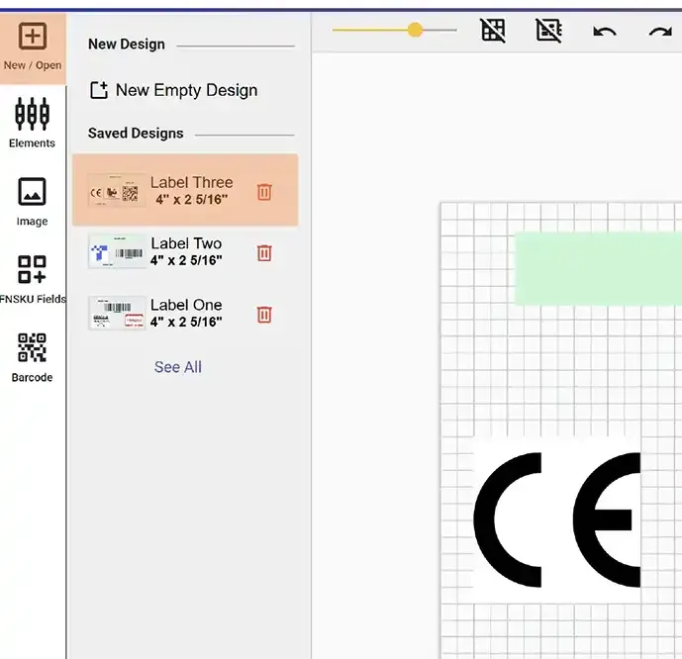Delete Label One using its trash icon

(264, 315)
